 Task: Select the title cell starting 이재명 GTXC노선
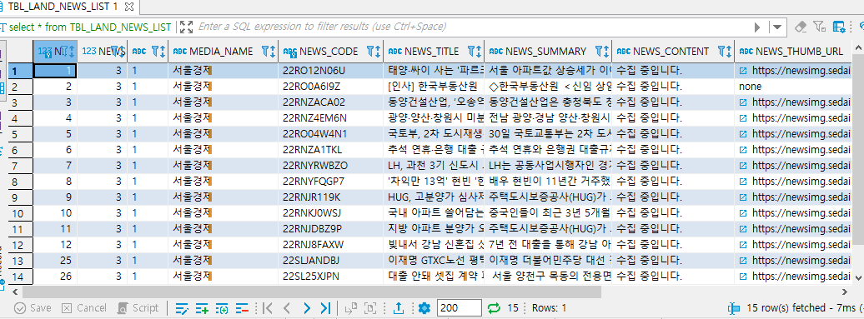[x=433, y=260]
